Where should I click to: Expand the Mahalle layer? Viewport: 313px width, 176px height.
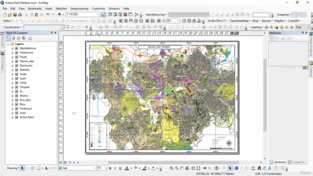pyautogui.click(x=12, y=70)
